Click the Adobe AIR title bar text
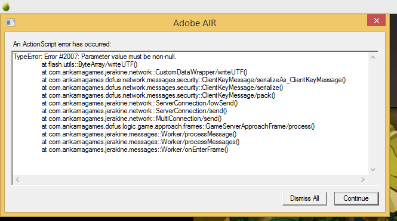Image resolution: width=397 pixels, height=221 pixels. point(195,23)
